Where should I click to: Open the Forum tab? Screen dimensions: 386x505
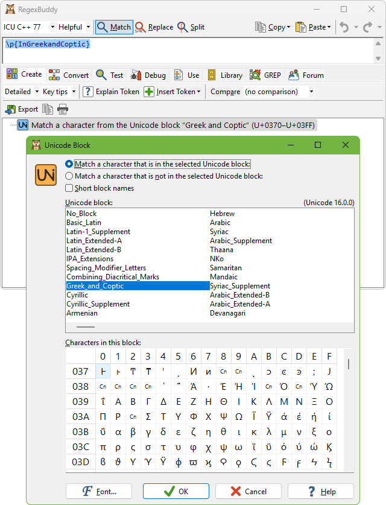(x=306, y=75)
